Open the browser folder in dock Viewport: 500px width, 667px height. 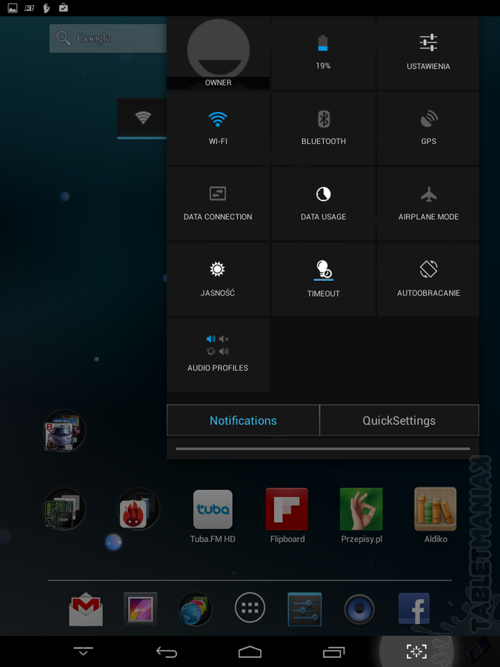point(195,609)
